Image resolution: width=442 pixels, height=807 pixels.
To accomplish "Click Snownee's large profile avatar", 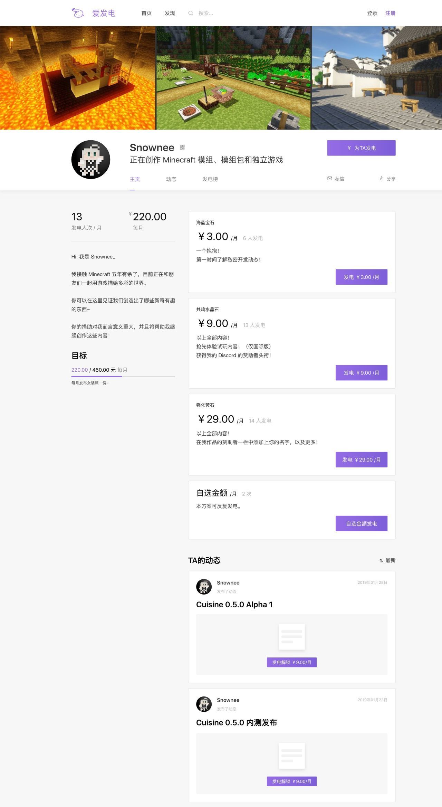I will [x=91, y=160].
